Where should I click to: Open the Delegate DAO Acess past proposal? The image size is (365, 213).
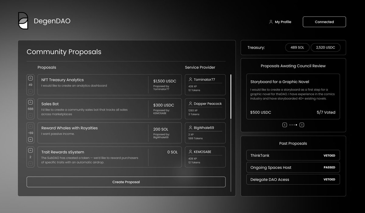(x=293, y=179)
